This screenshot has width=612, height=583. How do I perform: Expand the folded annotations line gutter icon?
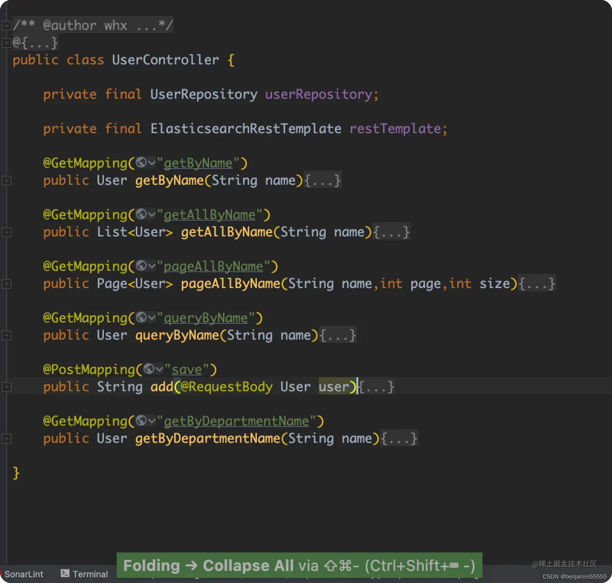pos(6,43)
